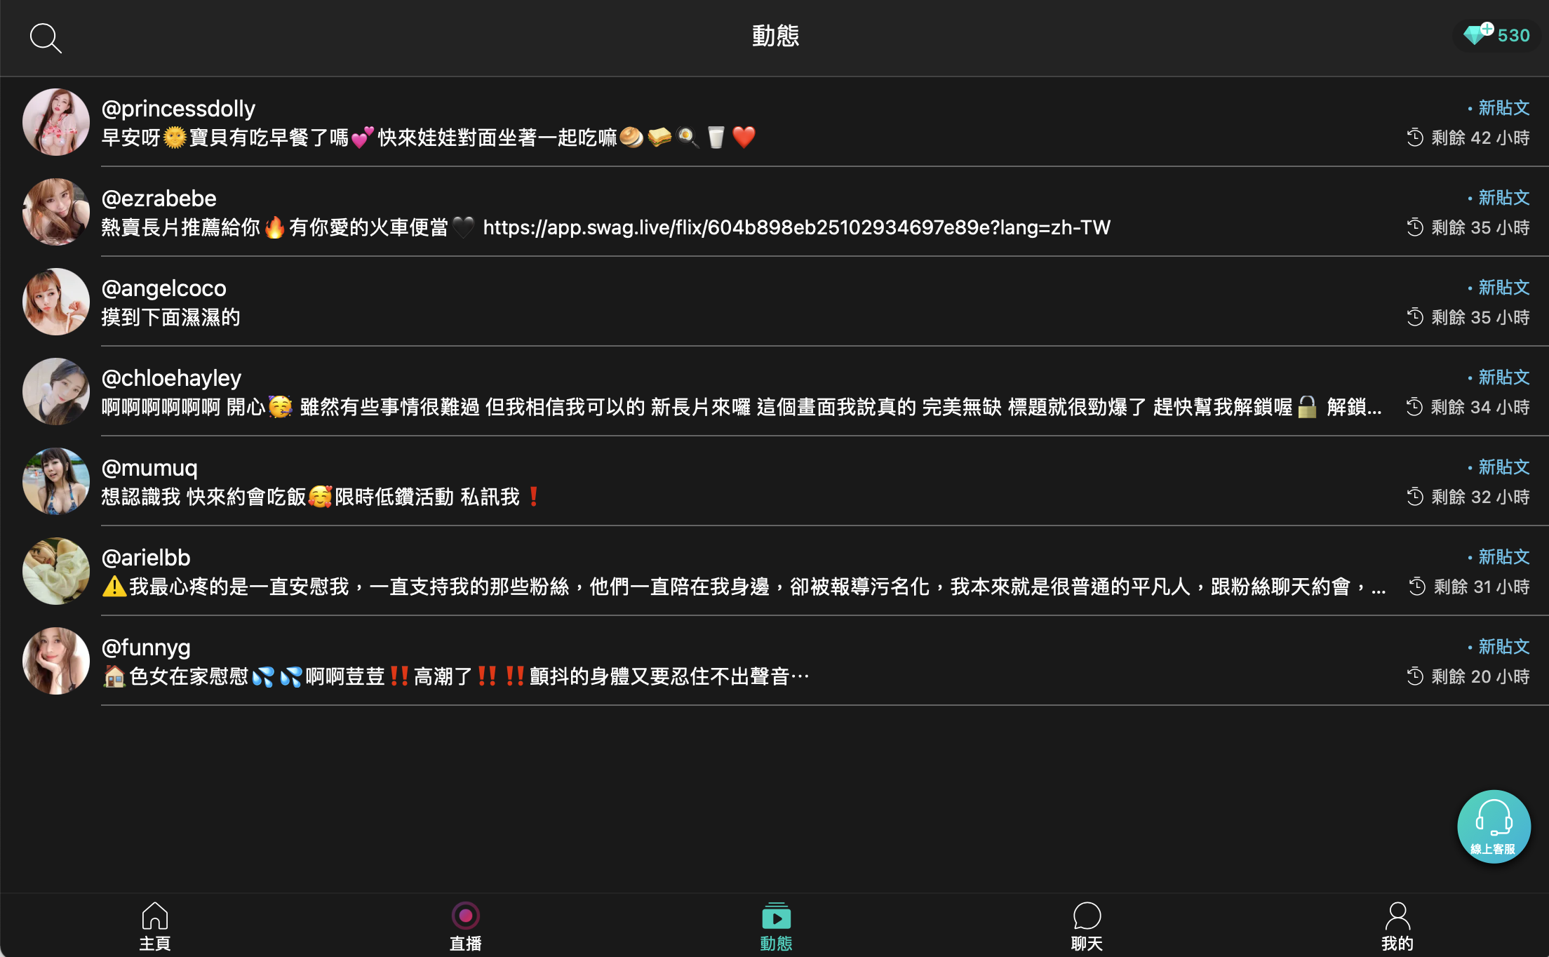Click the 新貼文 badge on @funnyg's post
The height and width of the screenshot is (957, 1549).
tap(1503, 647)
